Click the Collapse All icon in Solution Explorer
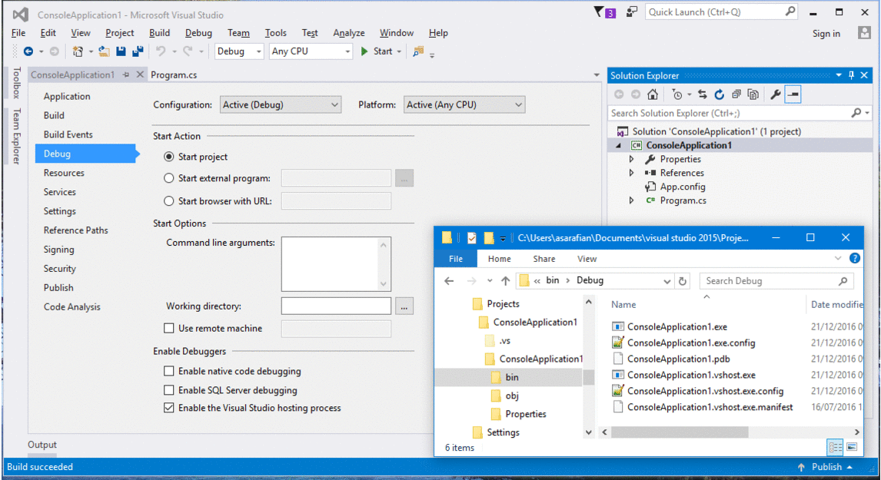 [x=736, y=94]
